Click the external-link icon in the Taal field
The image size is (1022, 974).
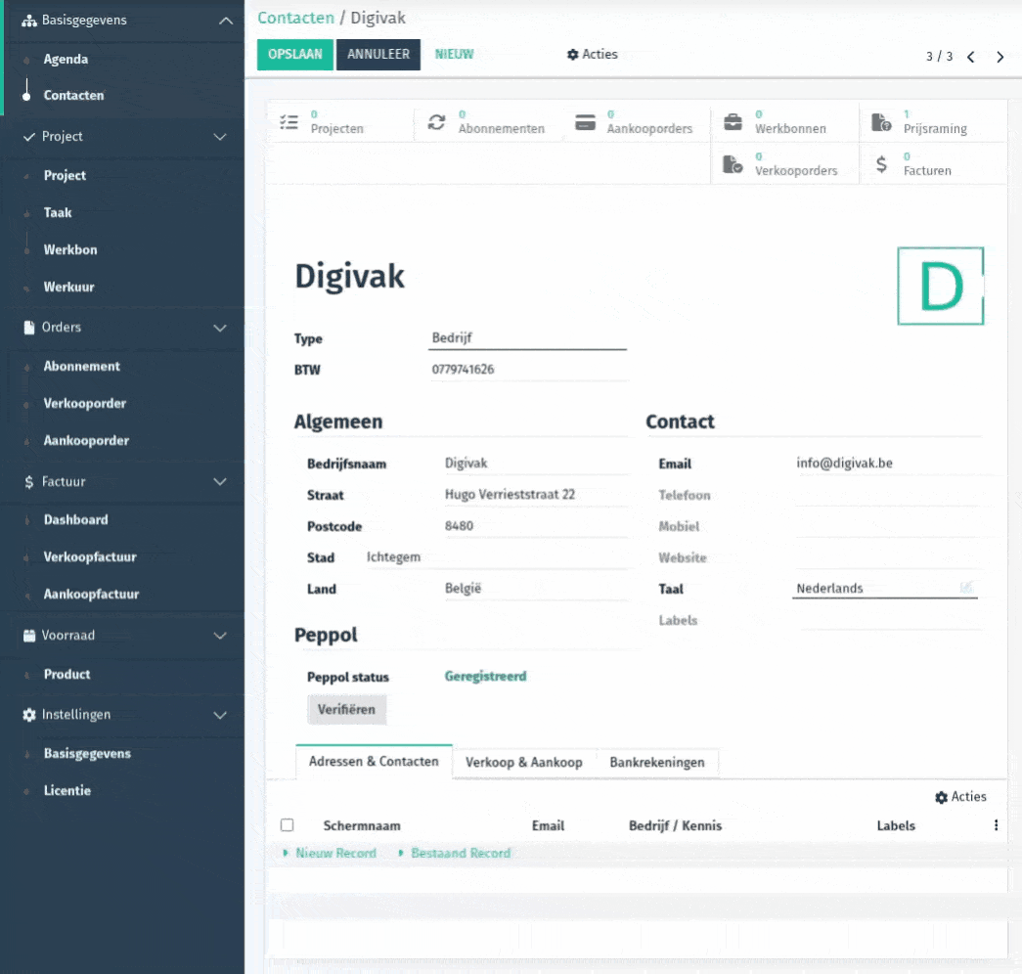point(966,588)
